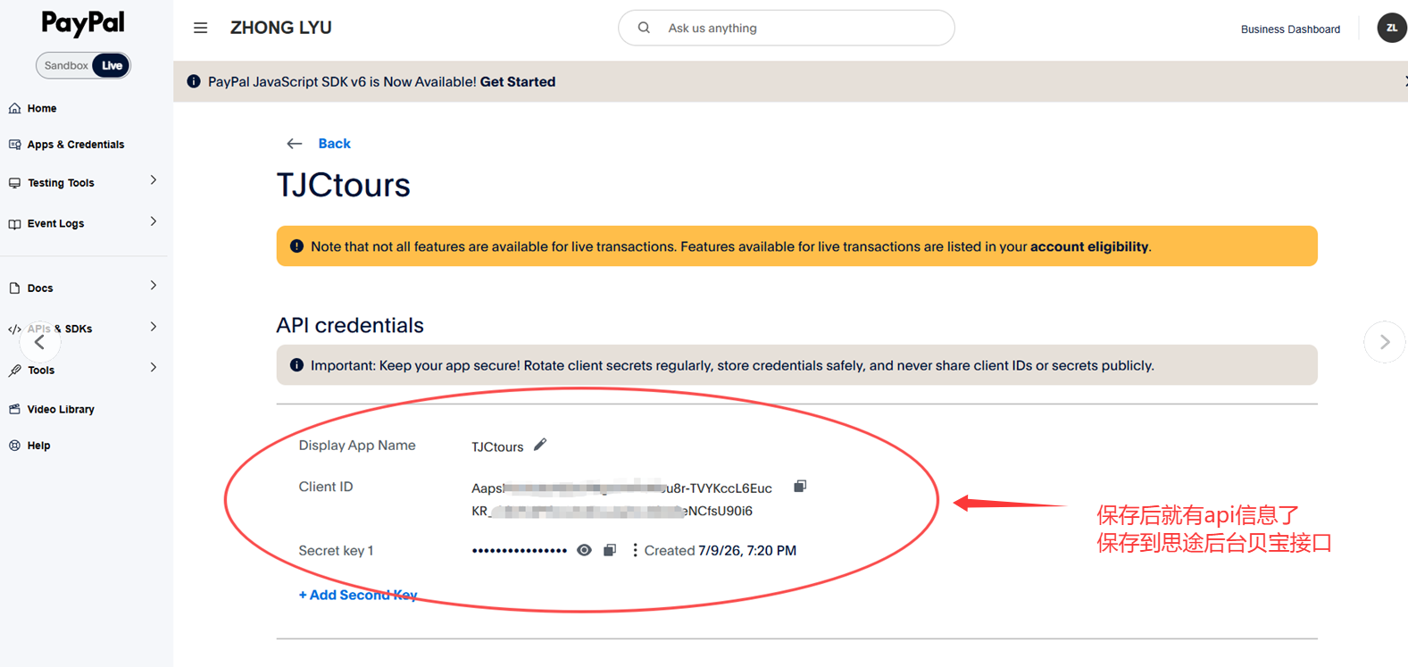
Task: Select TJCtours display app name value
Action: tap(497, 446)
